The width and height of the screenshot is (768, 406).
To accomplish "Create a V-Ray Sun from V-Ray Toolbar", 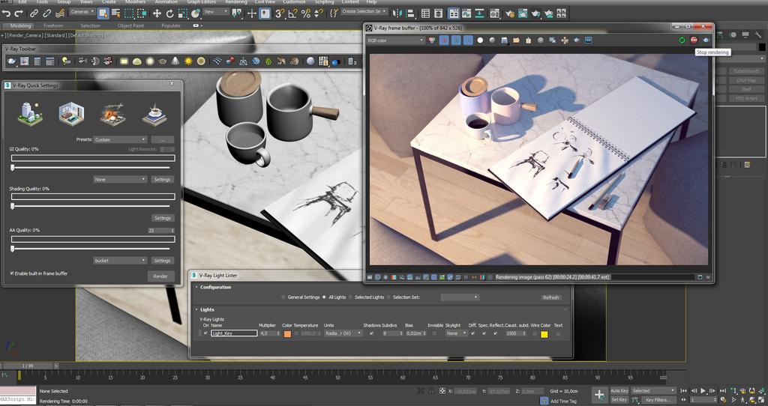I will pyautogui.click(x=188, y=61).
